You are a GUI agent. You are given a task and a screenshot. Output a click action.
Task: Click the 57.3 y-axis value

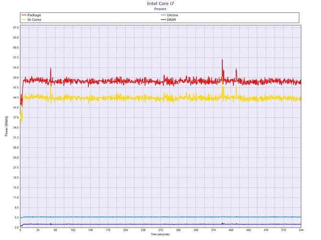pyautogui.click(x=16, y=57)
